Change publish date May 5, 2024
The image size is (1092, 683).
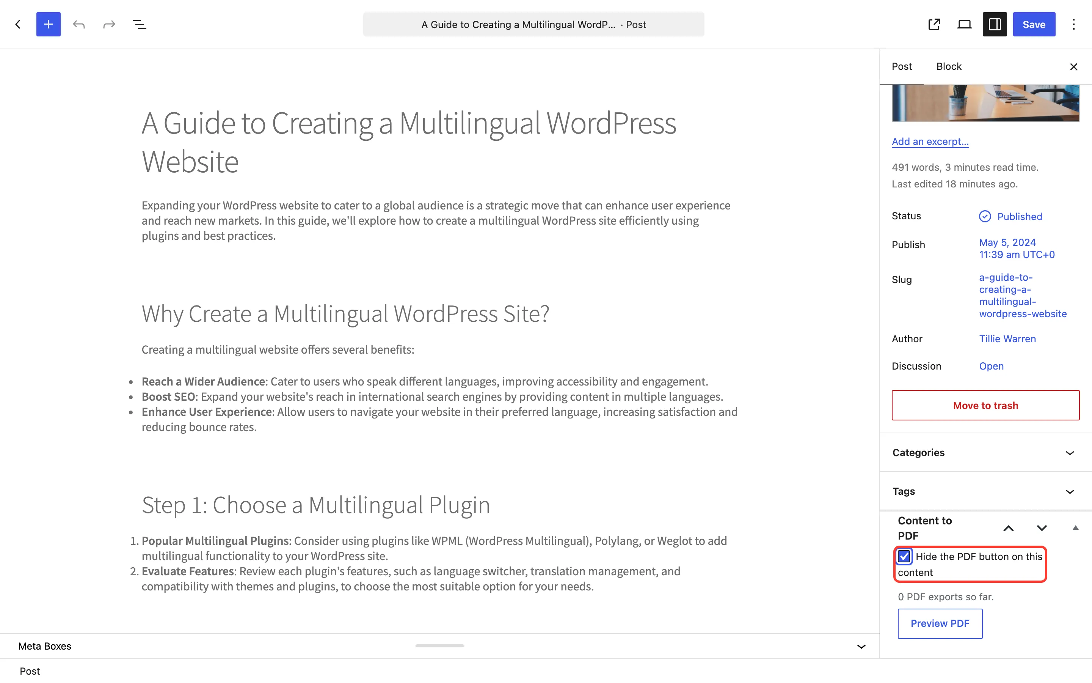(1017, 249)
